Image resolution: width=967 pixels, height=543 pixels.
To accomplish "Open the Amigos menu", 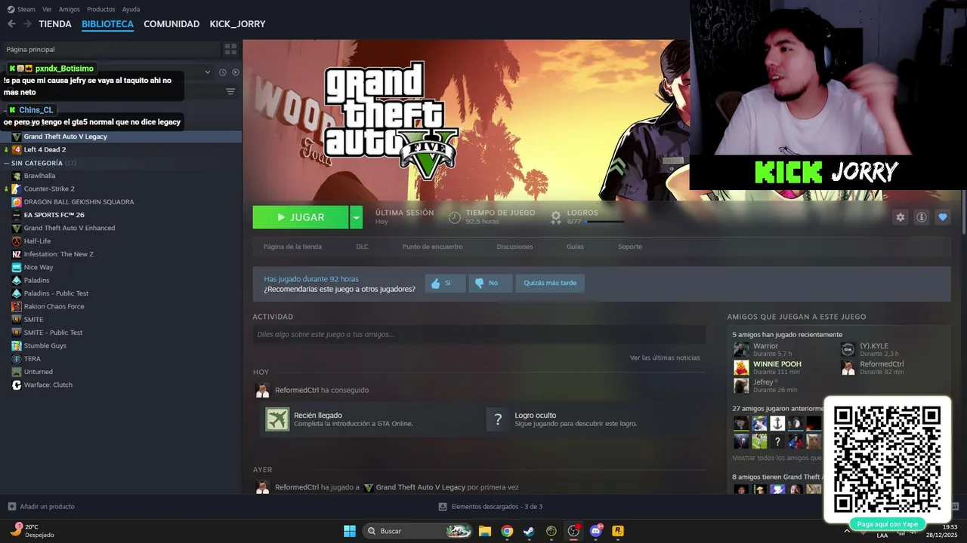I will [70, 9].
